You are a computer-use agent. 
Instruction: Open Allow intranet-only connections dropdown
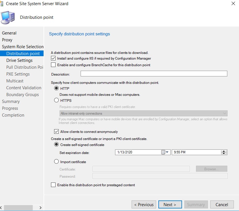(143, 113)
